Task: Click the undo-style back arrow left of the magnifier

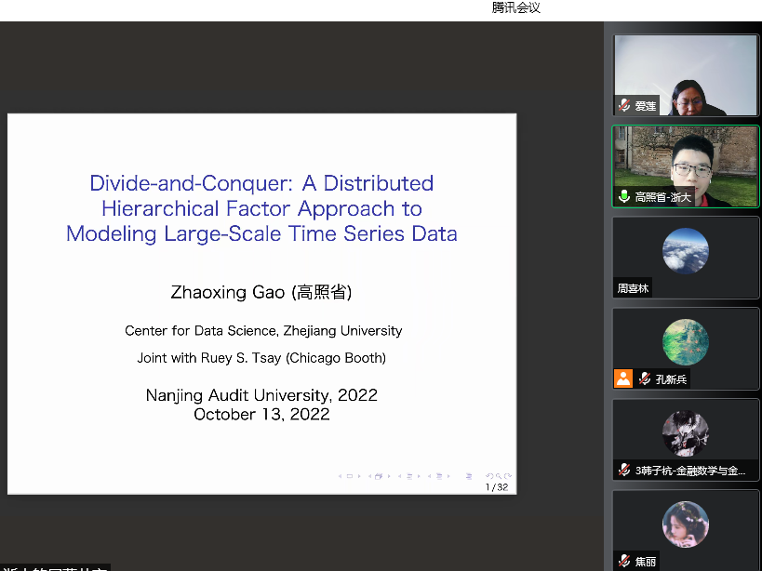Action: tap(489, 475)
